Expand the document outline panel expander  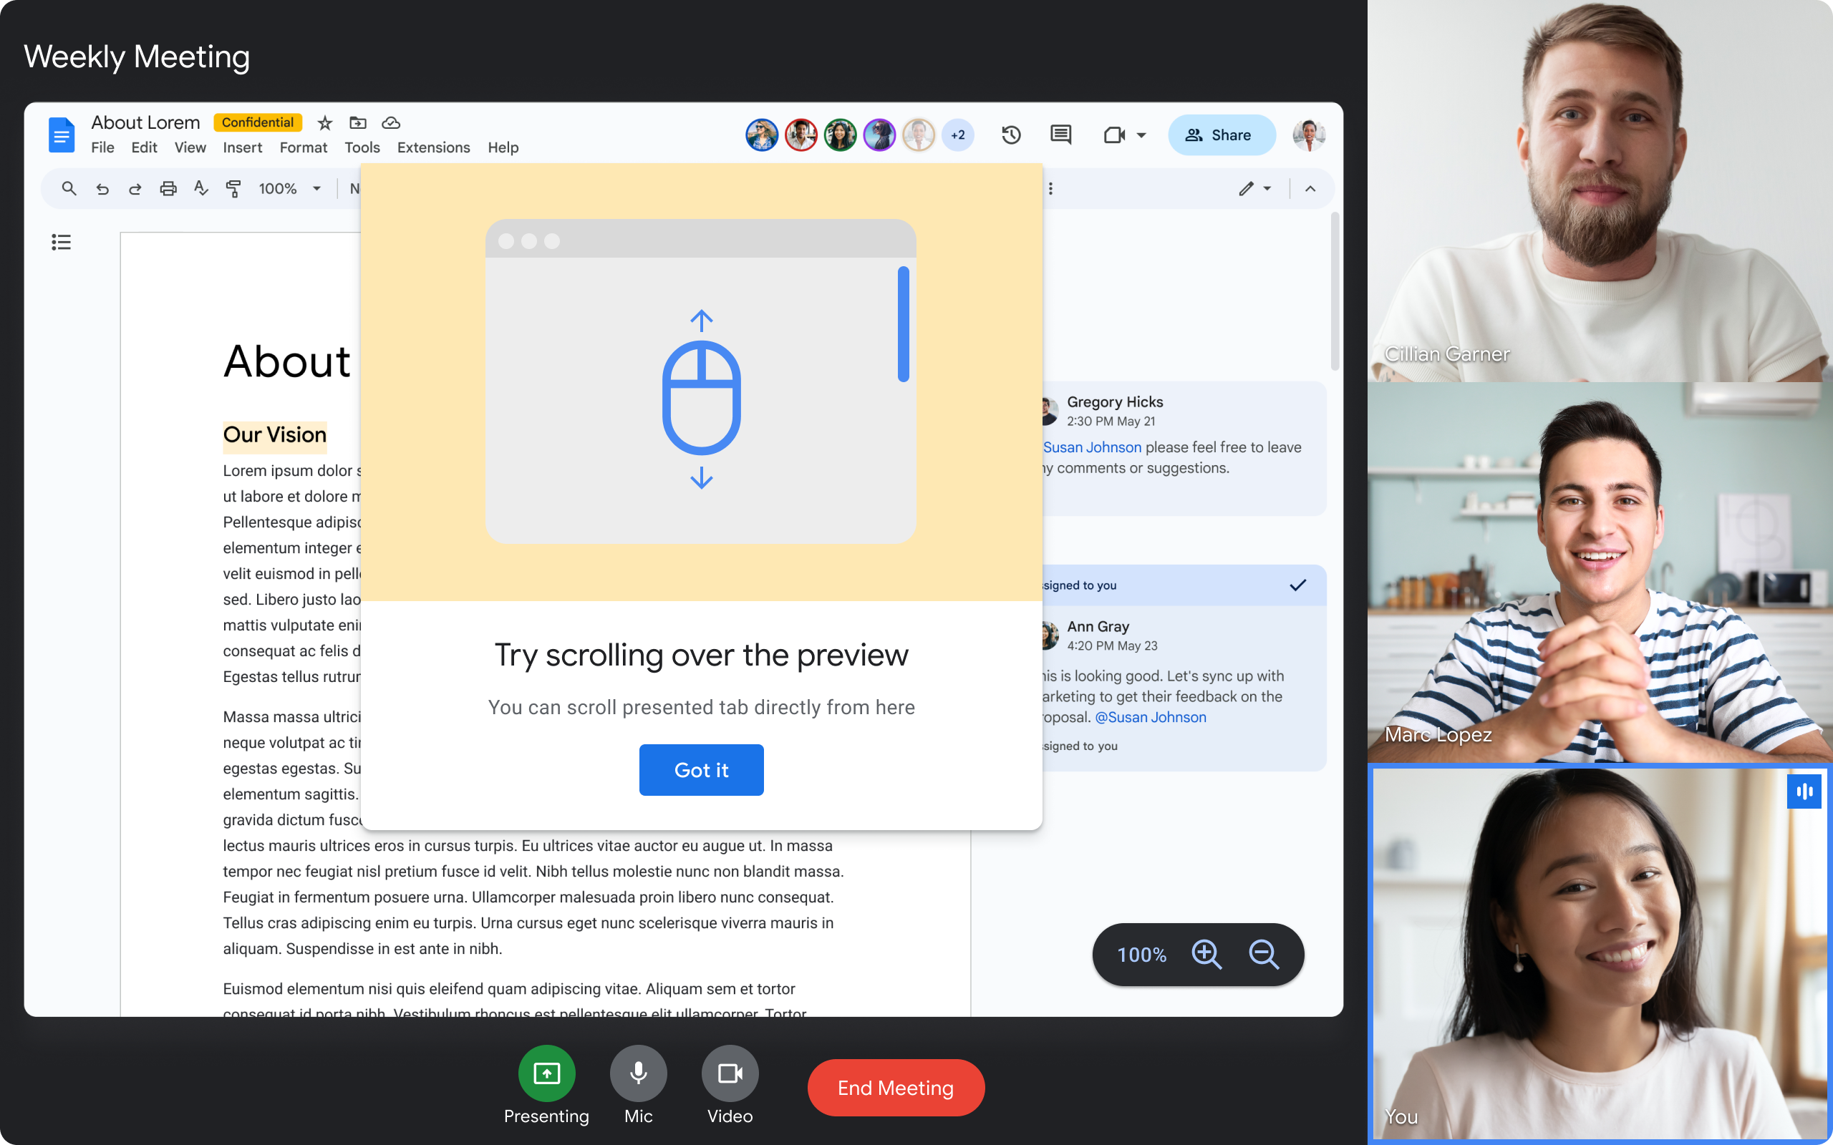click(x=62, y=241)
